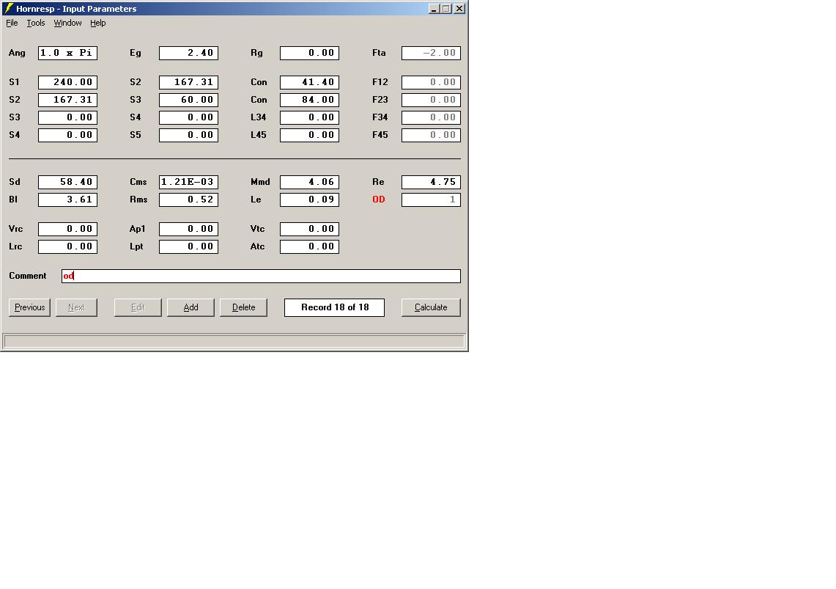836x589 pixels.
Task: Click the Record 18 of 18 indicator
Action: coord(334,307)
